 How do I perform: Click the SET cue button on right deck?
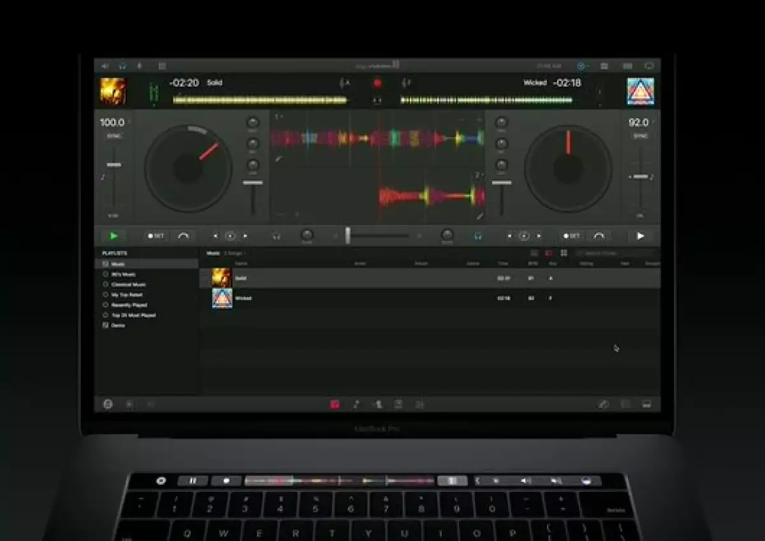[571, 236]
